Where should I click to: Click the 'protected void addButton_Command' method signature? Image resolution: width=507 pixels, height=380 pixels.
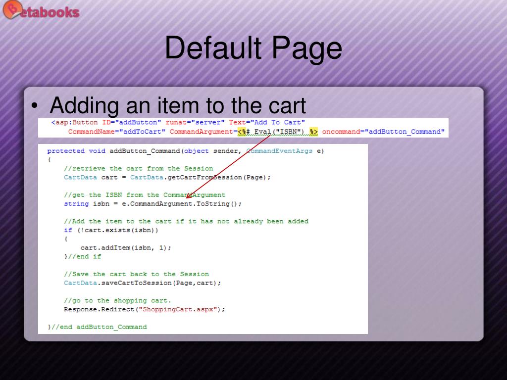pos(186,151)
